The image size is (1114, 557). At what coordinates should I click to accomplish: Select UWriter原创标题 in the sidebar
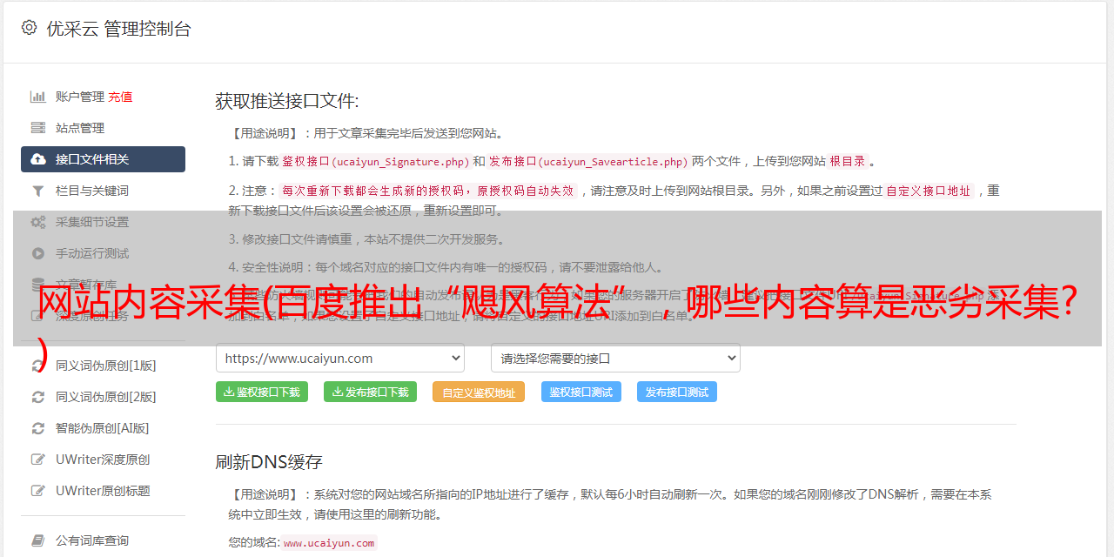point(103,491)
